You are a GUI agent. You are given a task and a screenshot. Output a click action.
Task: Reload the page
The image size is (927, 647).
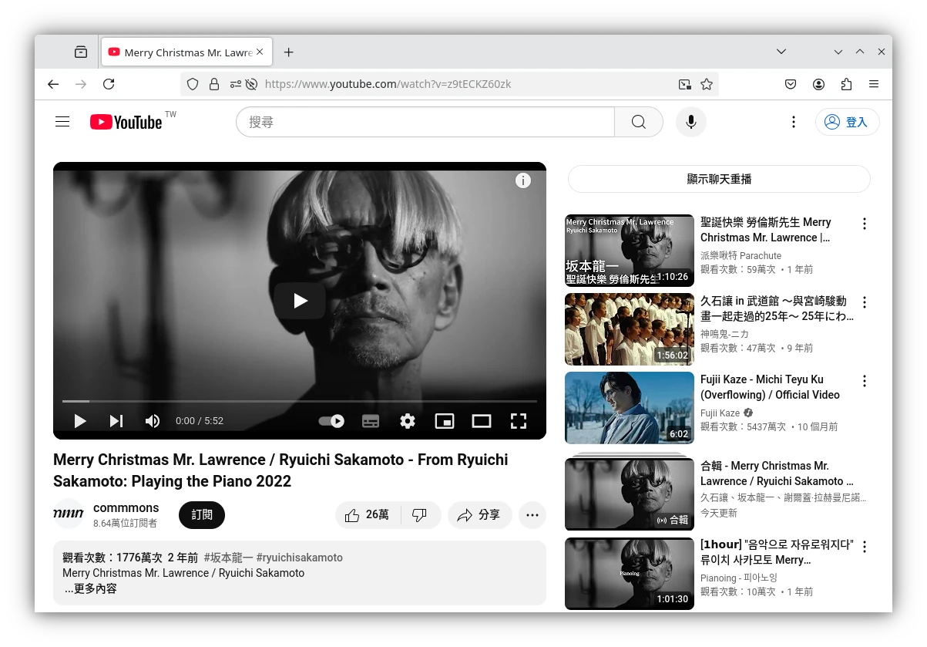point(109,84)
